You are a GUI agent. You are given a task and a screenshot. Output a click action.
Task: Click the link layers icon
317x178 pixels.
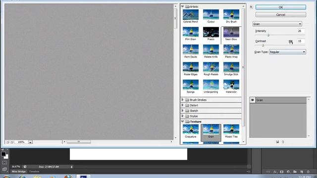point(268,172)
